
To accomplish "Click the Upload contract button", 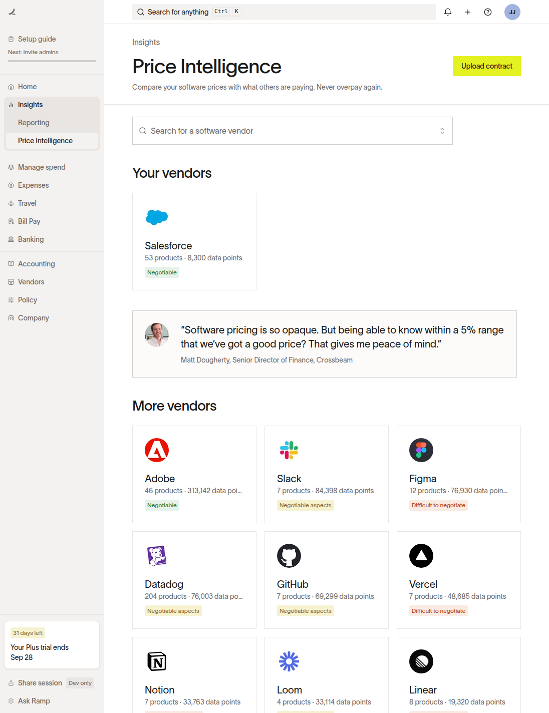I will tap(487, 66).
